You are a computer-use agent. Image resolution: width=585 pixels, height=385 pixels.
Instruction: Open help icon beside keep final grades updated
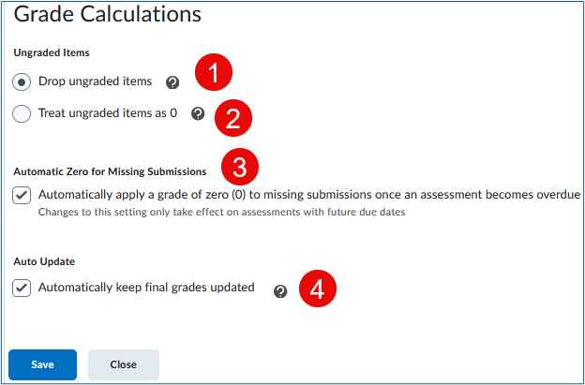279,291
